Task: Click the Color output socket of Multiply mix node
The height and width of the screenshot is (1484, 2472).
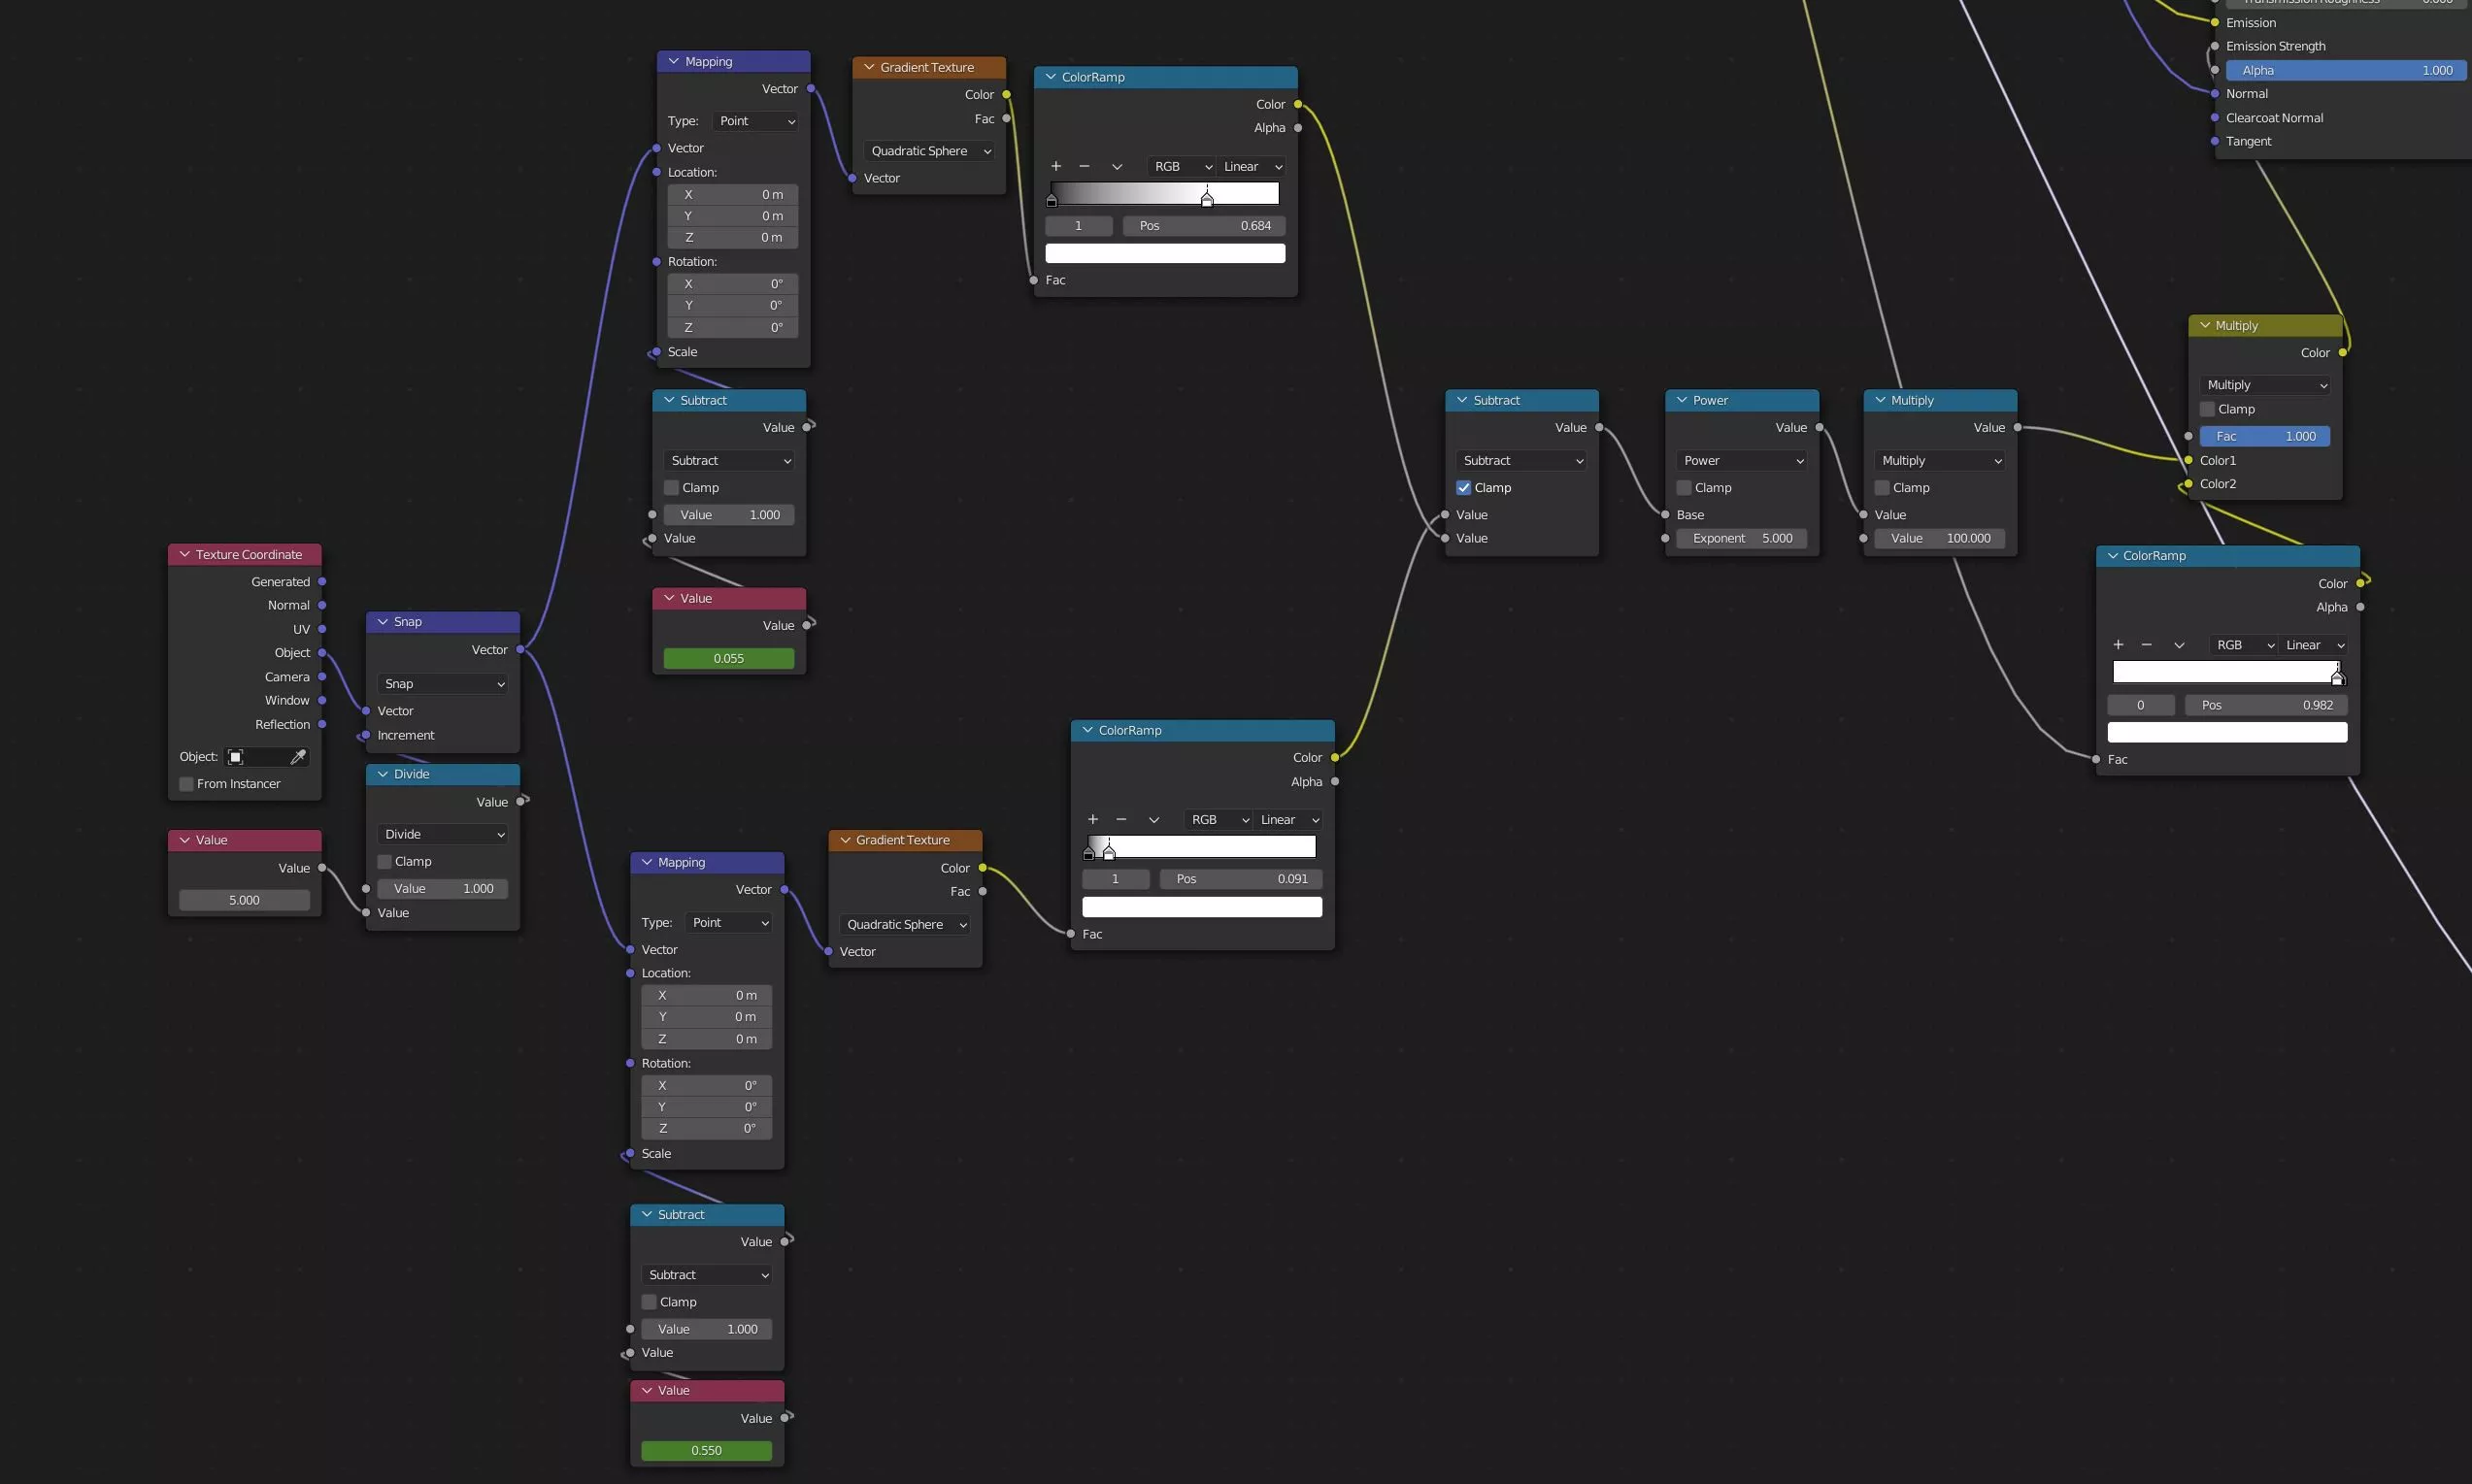Action: click(2342, 353)
